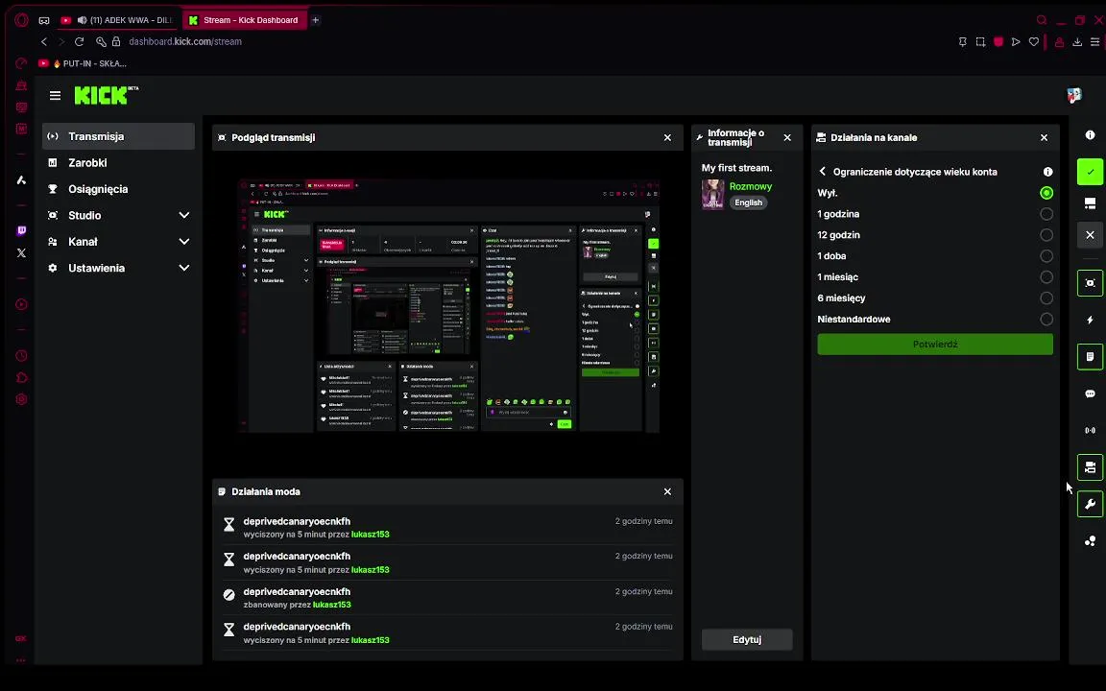Click the My first stream. title text

tap(736, 168)
